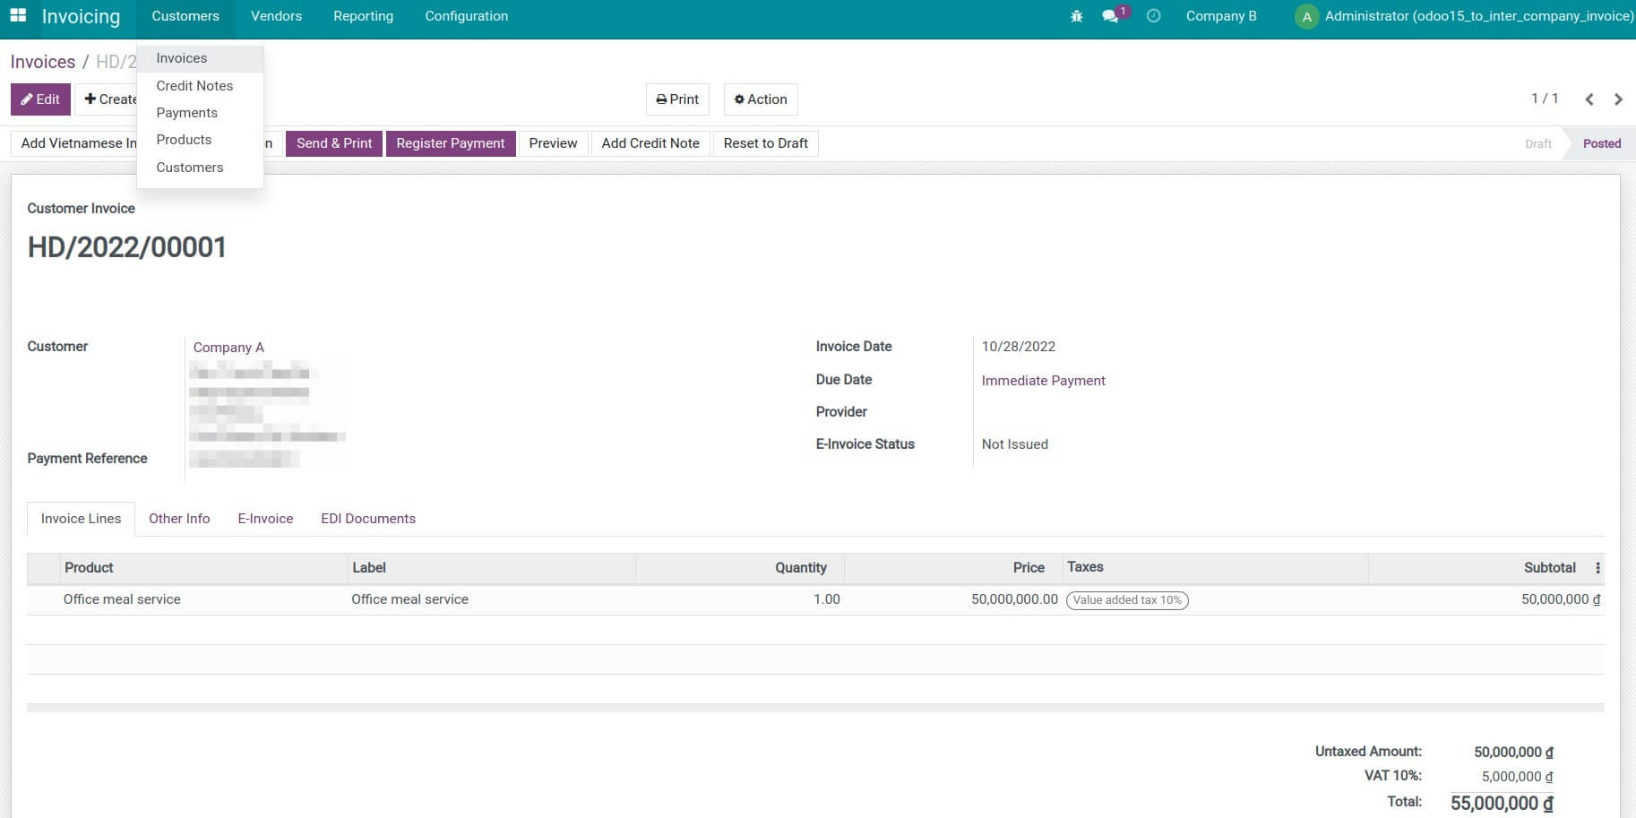Register a payment for this invoice
Screen dimensions: 1636x818
coord(451,143)
